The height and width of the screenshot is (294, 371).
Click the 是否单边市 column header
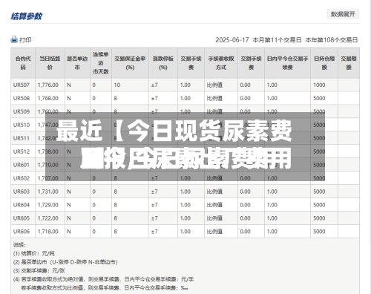(x=77, y=63)
